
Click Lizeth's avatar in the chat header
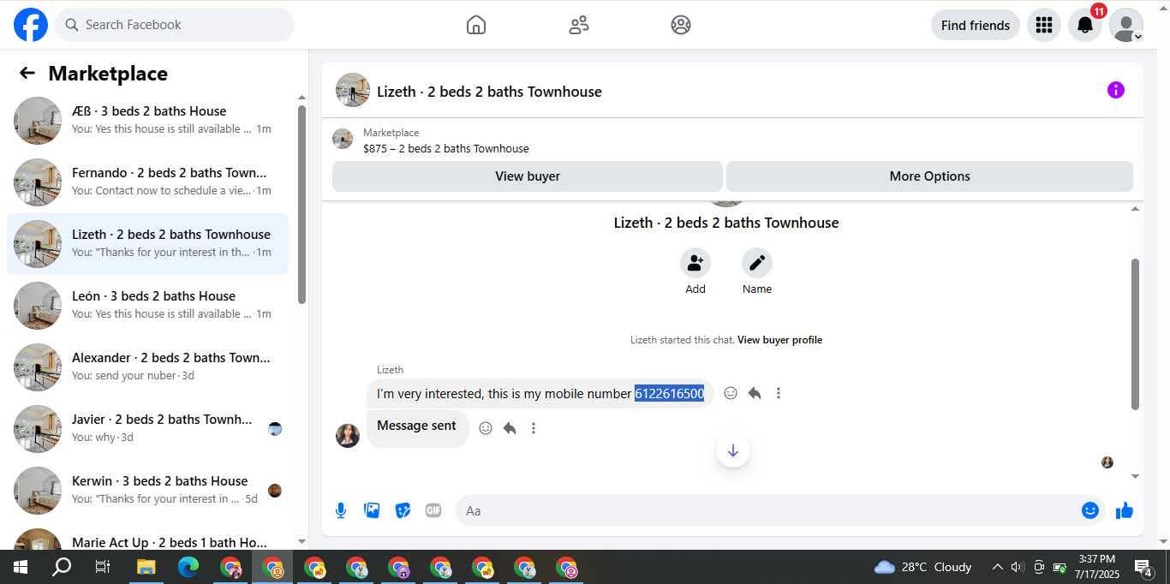click(353, 90)
